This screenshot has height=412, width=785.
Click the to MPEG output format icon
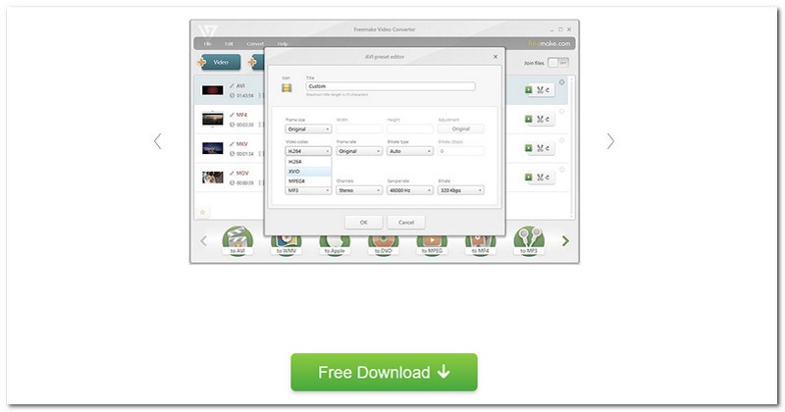point(432,245)
